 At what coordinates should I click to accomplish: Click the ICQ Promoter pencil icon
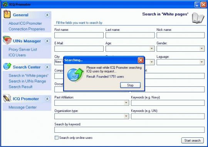point(7,98)
